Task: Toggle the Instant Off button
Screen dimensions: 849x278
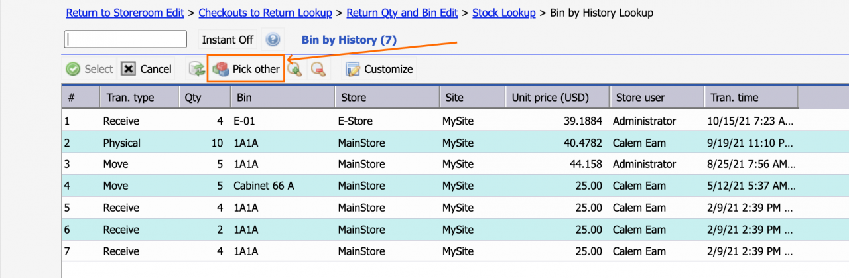Action: pyautogui.click(x=228, y=40)
